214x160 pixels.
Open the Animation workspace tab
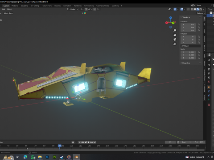[67, 6]
